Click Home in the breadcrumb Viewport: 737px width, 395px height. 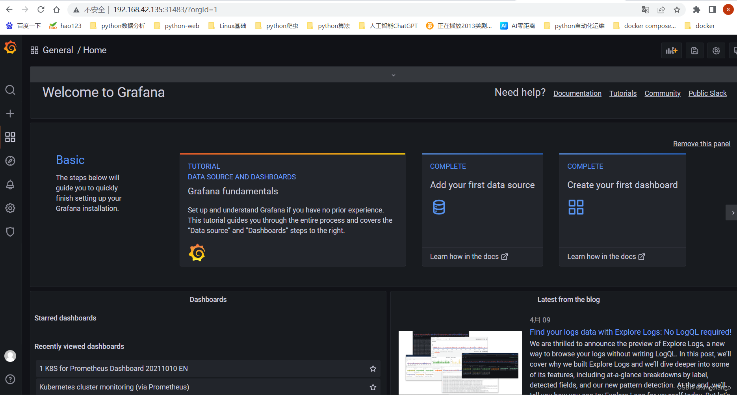[95, 50]
